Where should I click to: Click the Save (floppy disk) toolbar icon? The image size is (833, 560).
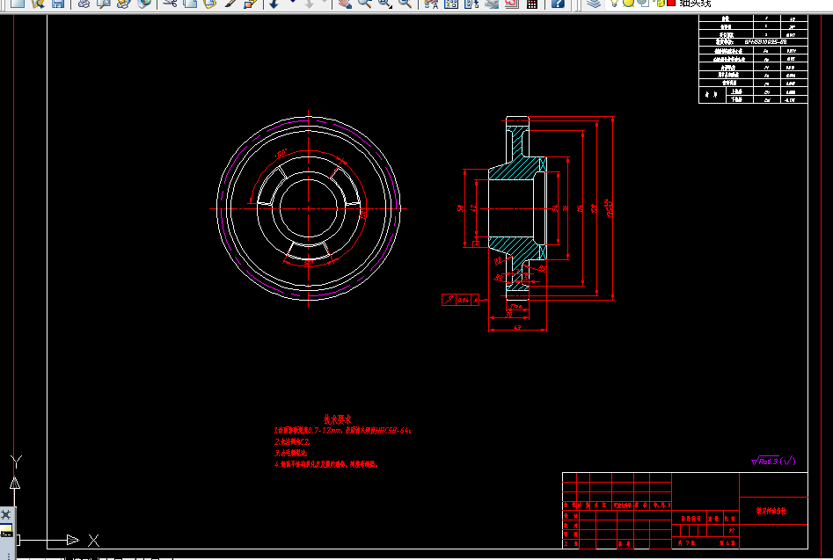57,4
